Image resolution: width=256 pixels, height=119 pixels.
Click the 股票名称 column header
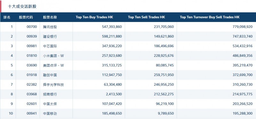click(x=50, y=17)
